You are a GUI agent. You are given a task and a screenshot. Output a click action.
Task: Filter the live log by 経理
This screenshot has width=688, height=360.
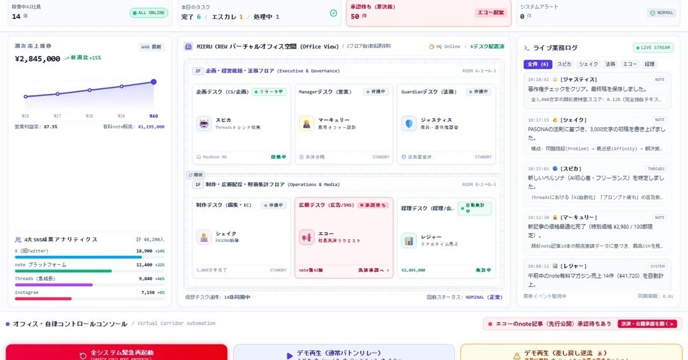649,64
